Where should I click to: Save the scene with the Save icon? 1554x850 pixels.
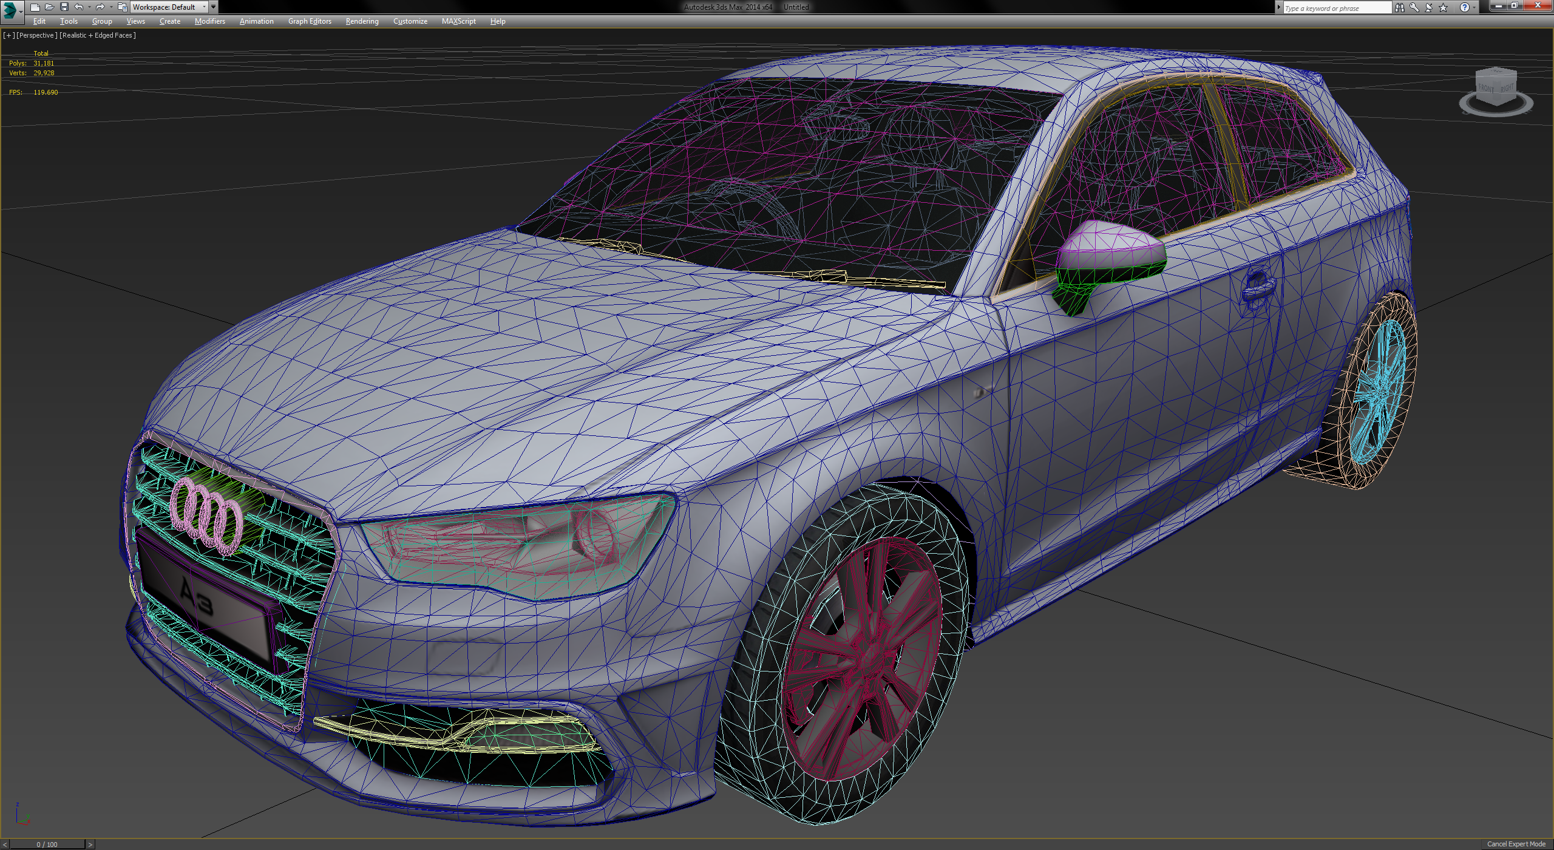[65, 7]
